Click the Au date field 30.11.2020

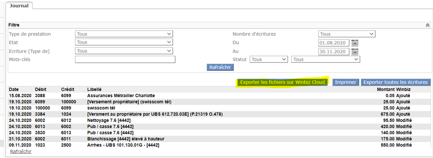click(334, 52)
